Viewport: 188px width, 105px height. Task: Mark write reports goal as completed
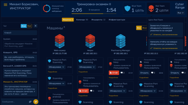click(164, 48)
